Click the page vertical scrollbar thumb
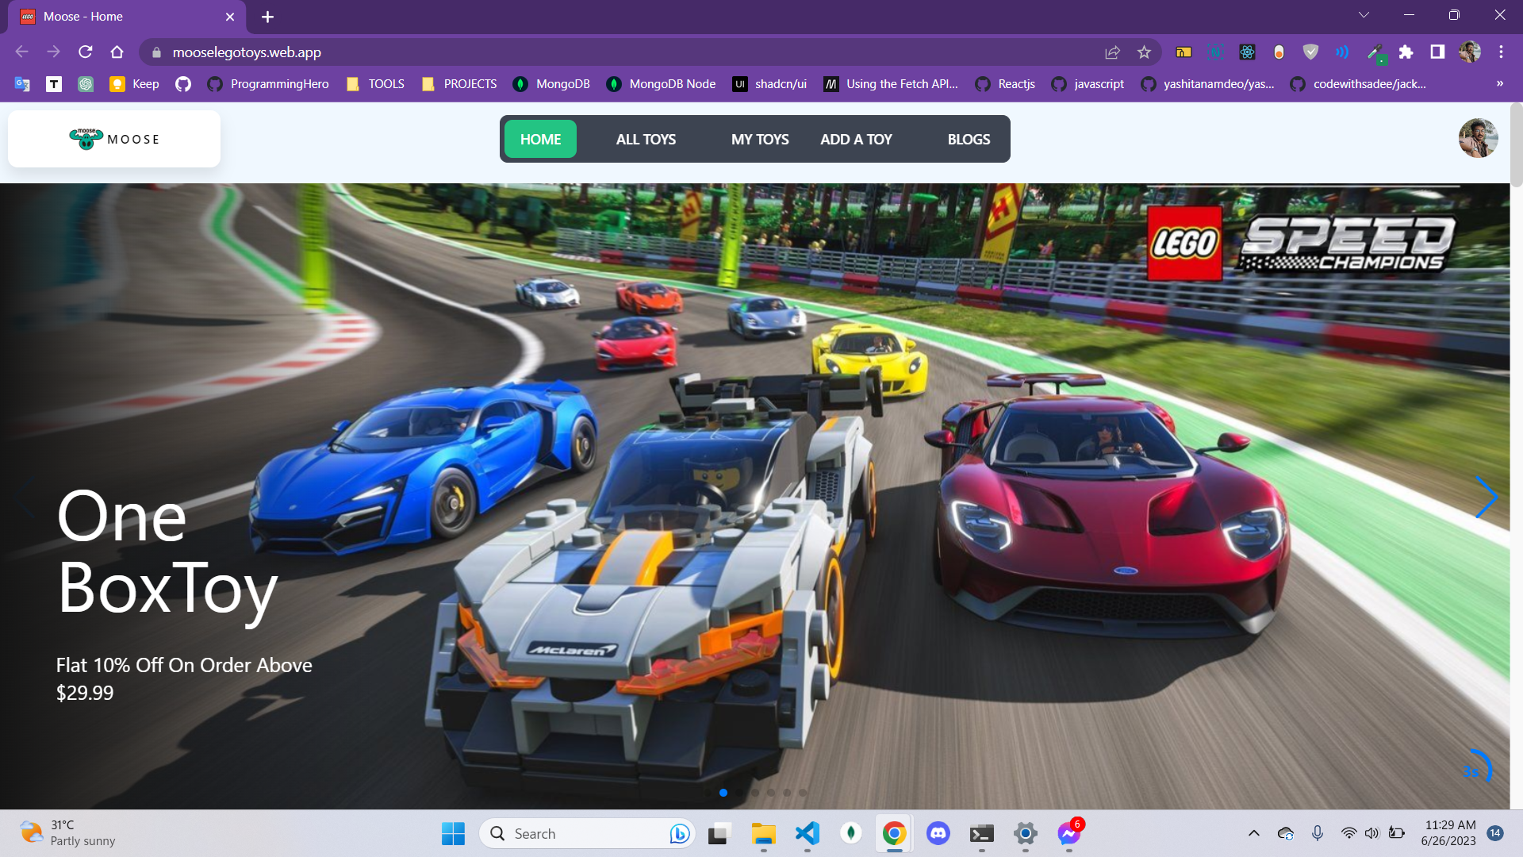The image size is (1523, 857). (x=1516, y=145)
